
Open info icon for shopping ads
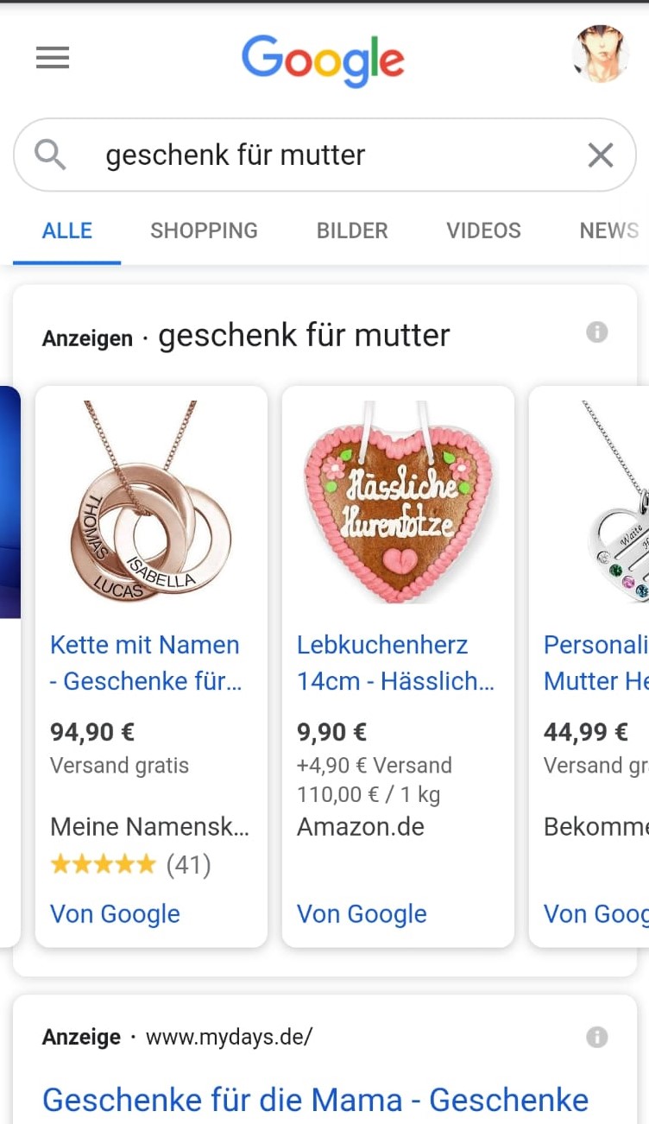(x=596, y=332)
